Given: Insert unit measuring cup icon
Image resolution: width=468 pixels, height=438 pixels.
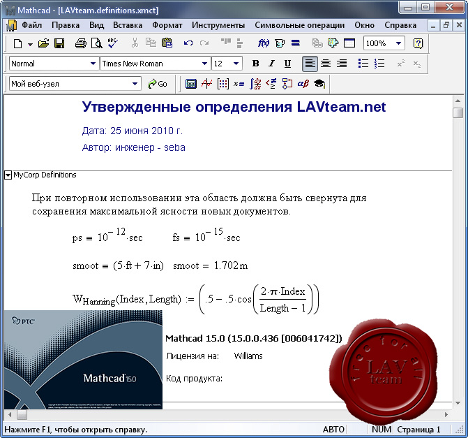Looking at the screenshot, I should click(280, 43).
